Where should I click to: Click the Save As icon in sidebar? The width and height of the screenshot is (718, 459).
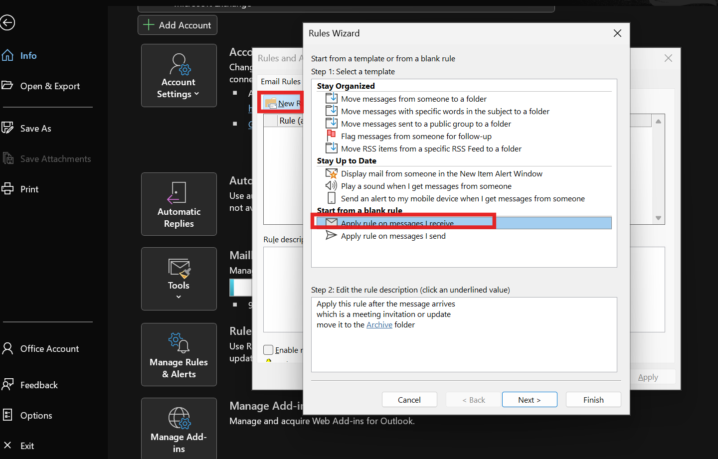click(7, 128)
